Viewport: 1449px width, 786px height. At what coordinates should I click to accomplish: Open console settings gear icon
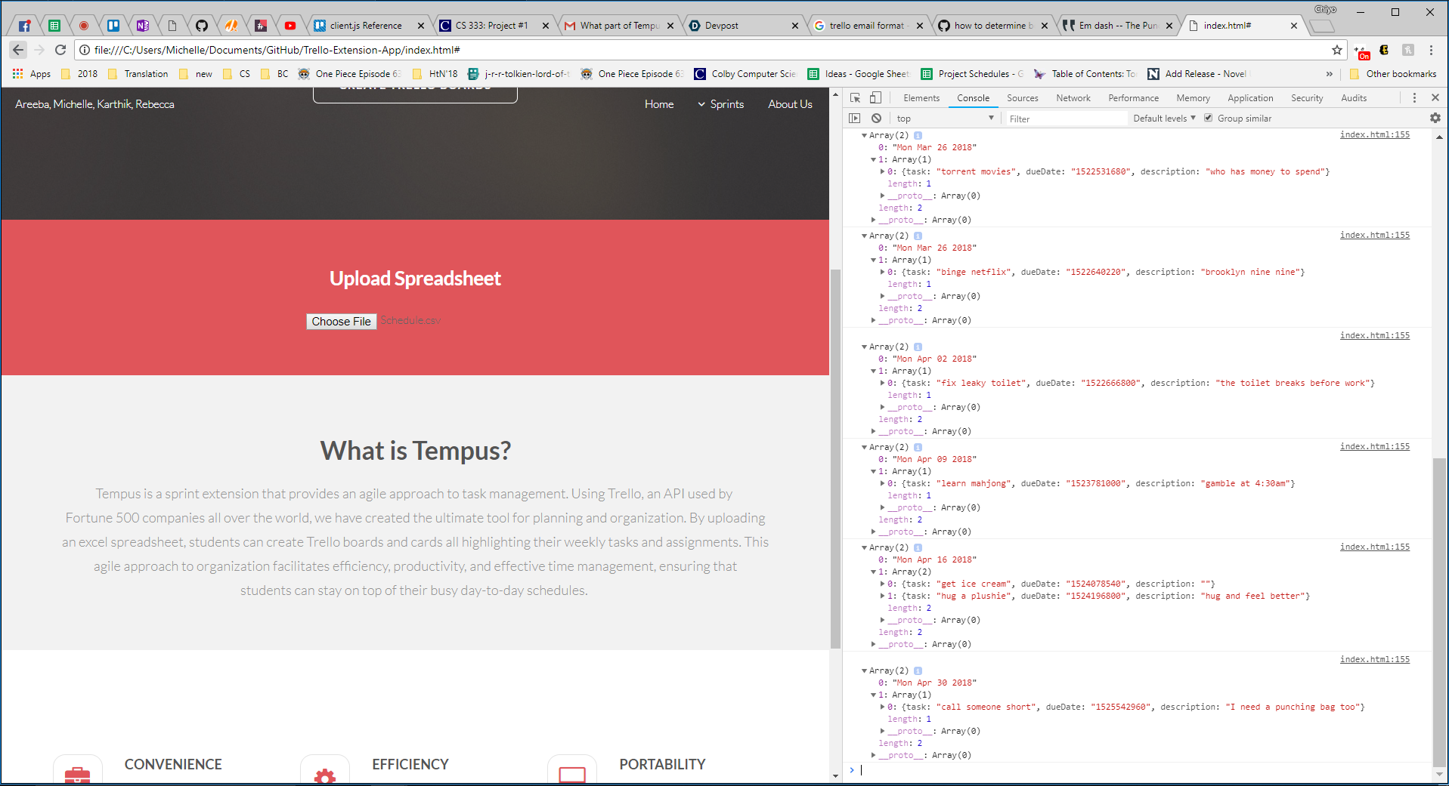coord(1435,119)
